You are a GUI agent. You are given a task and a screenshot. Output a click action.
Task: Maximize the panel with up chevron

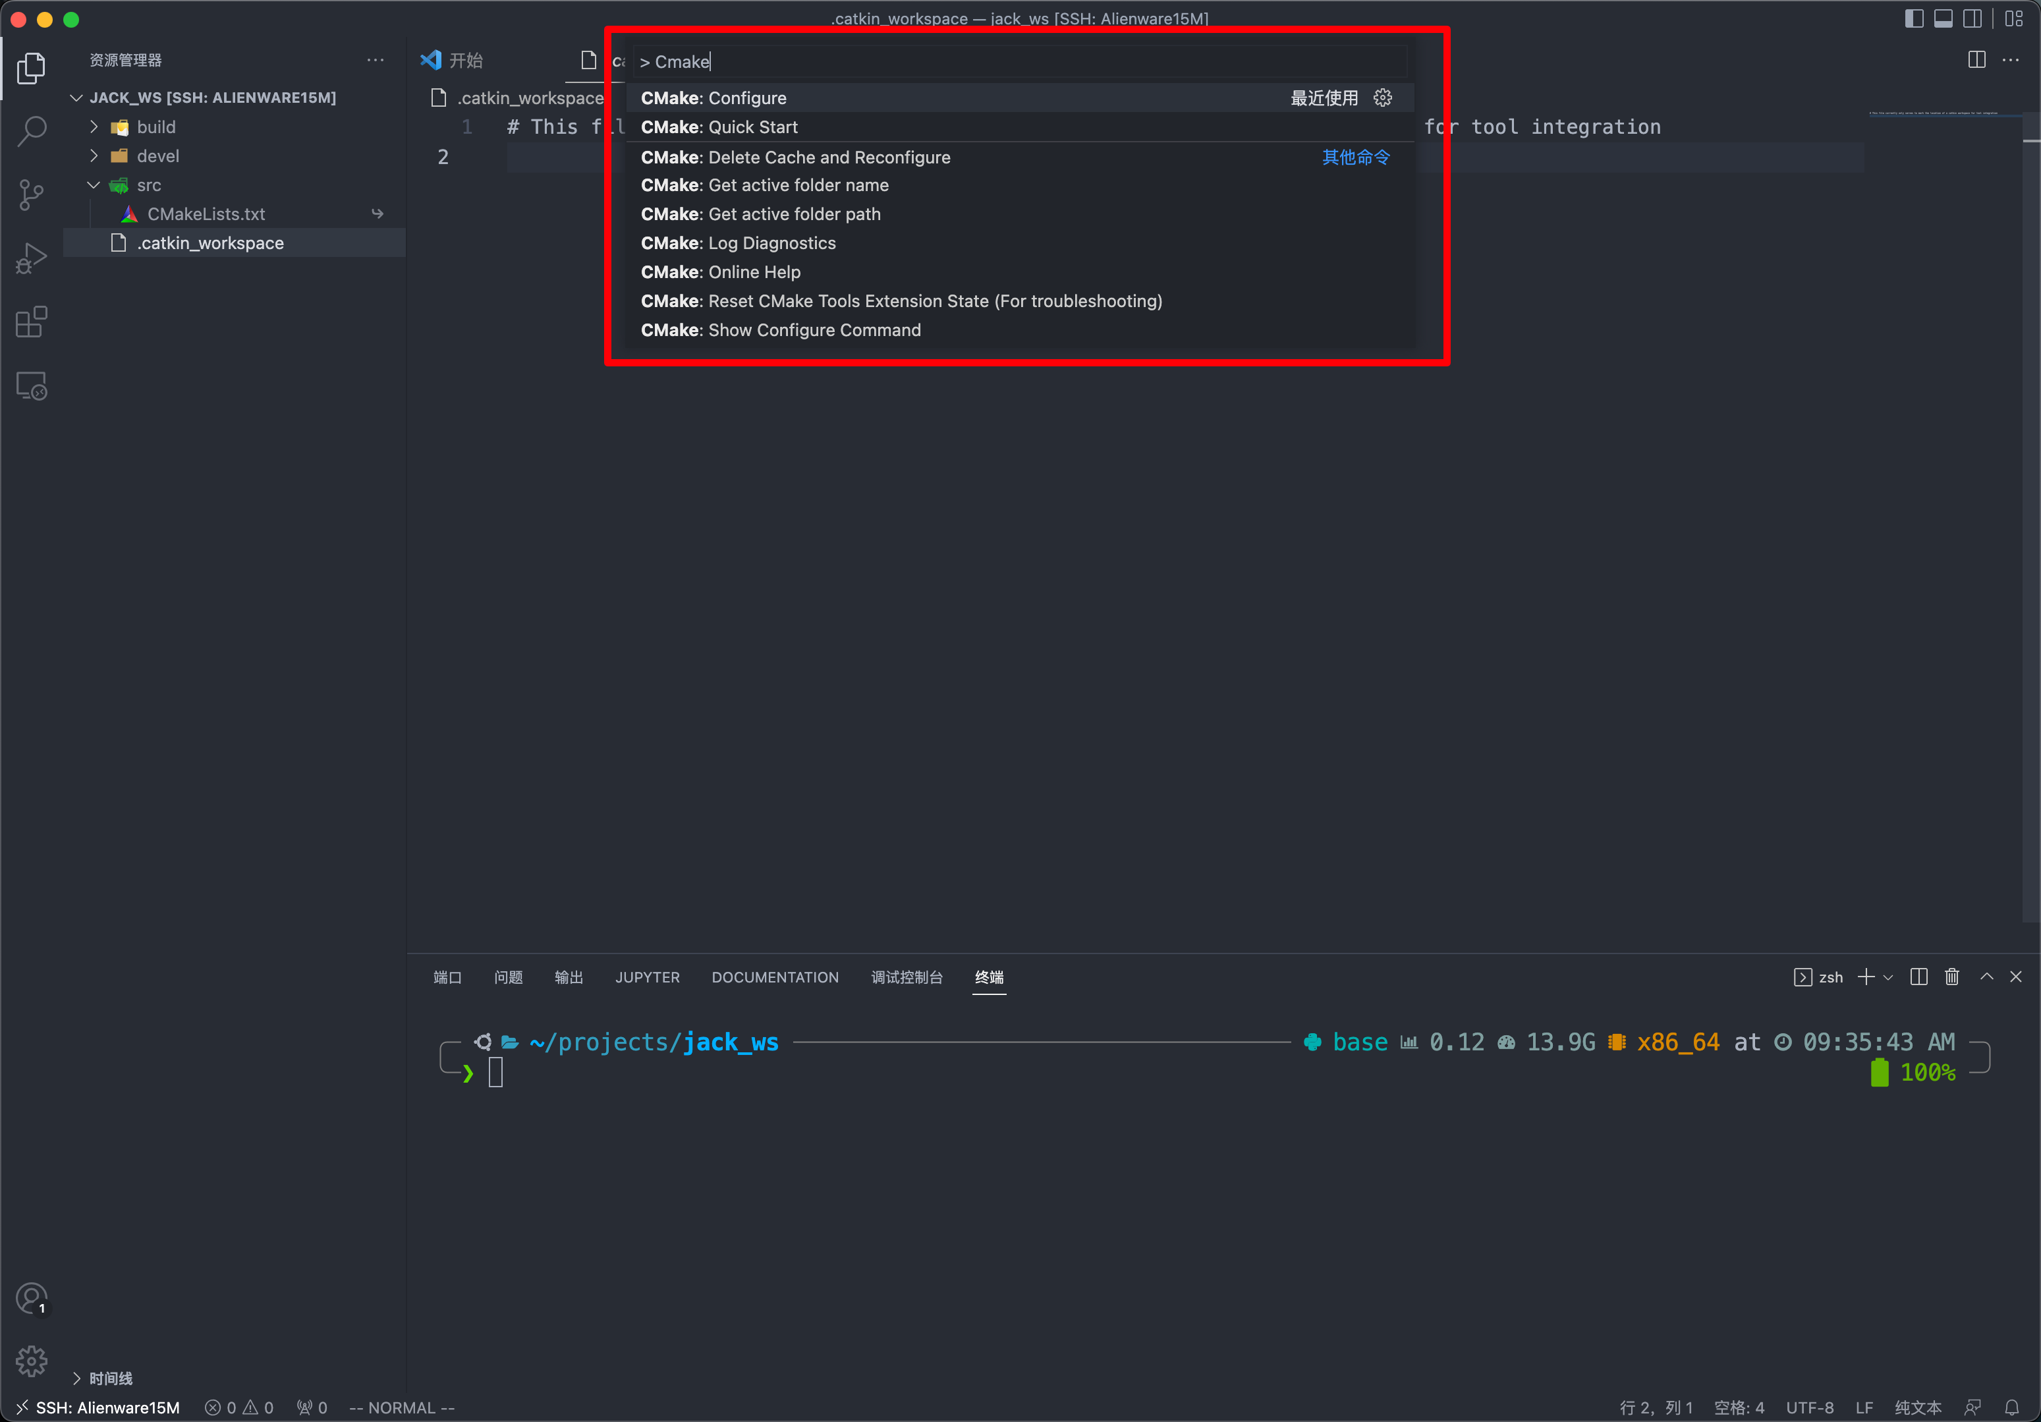coord(1987,977)
